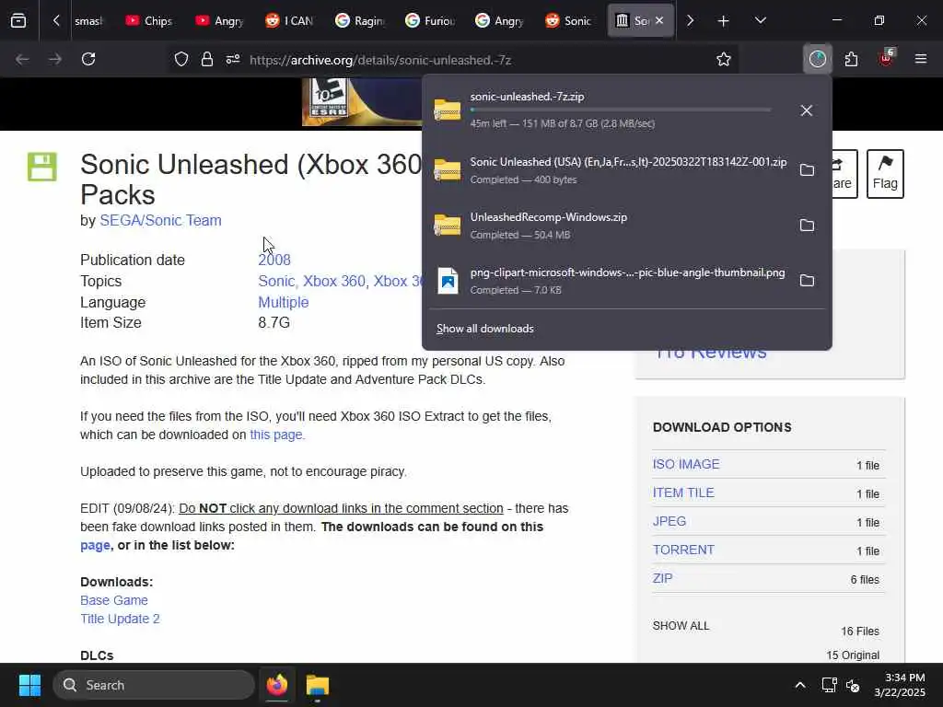Screen dimensions: 943x707
Task: Open Firefox View icon in tab bar
Action: click(18, 20)
